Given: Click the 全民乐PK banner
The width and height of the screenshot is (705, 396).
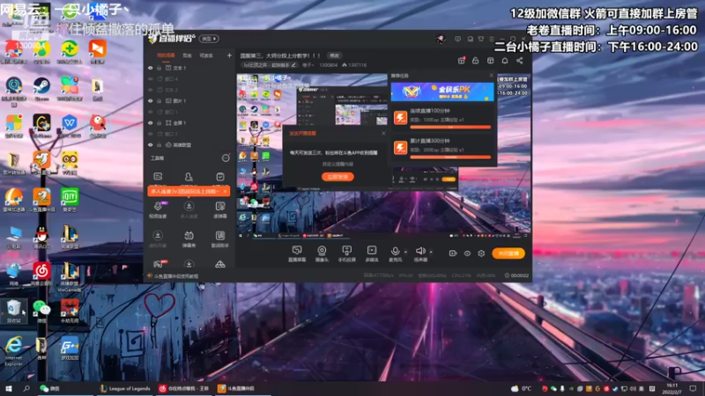Looking at the screenshot, I should [x=442, y=92].
